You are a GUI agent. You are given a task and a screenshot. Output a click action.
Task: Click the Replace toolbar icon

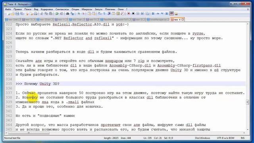(x=72, y=14)
